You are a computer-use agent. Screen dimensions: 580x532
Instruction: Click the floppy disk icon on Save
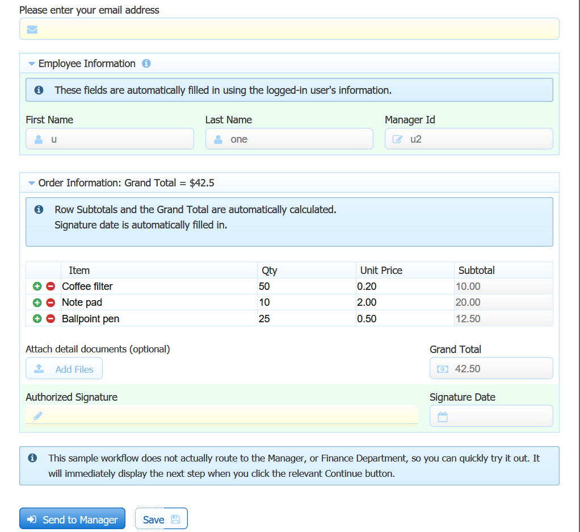[176, 519]
